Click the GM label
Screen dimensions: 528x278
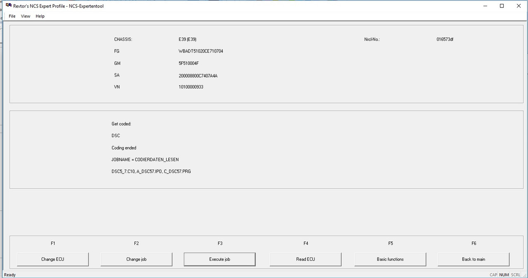pyautogui.click(x=117, y=63)
